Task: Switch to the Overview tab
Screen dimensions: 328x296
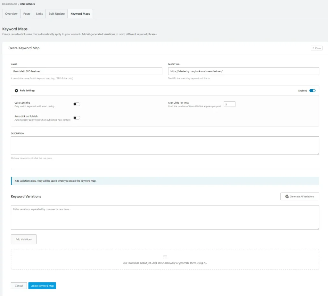Action: (x=11, y=14)
